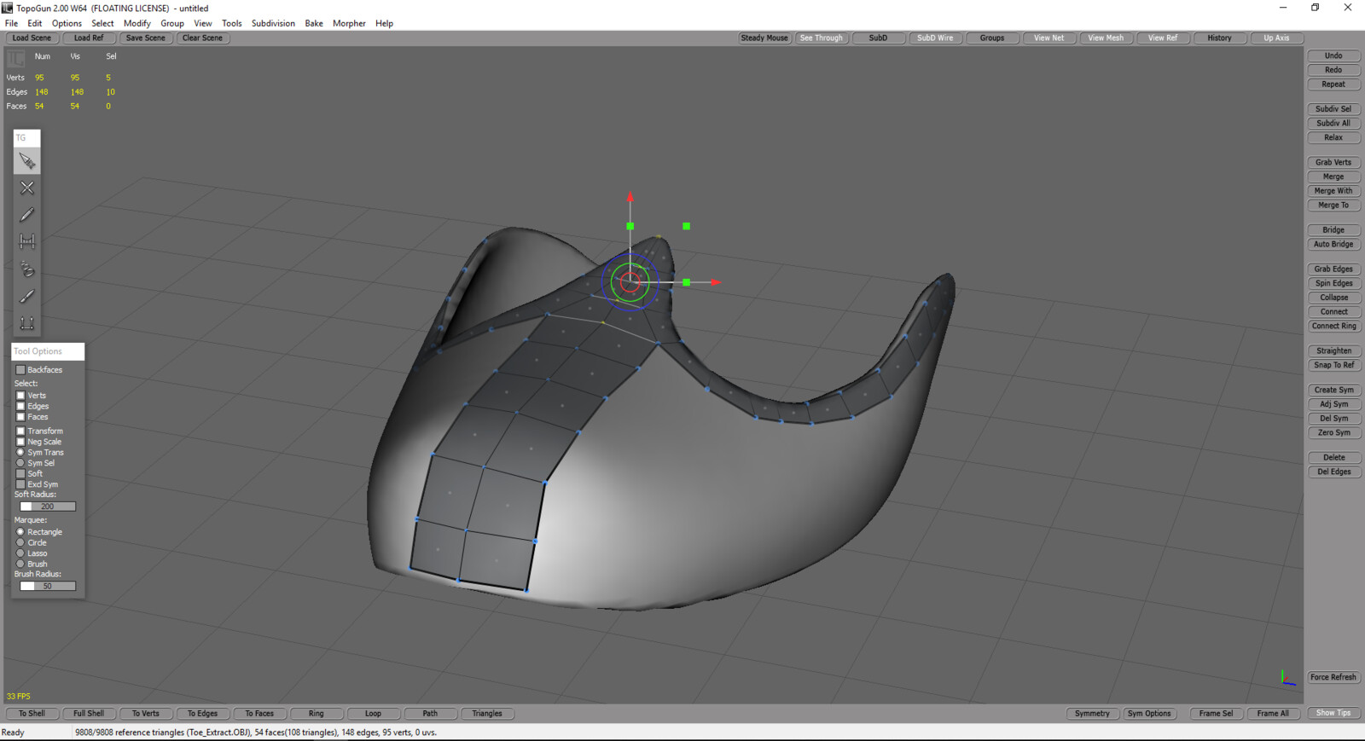Select the coiled Tubes tool icon
The image size is (1365, 741).
coord(27,269)
